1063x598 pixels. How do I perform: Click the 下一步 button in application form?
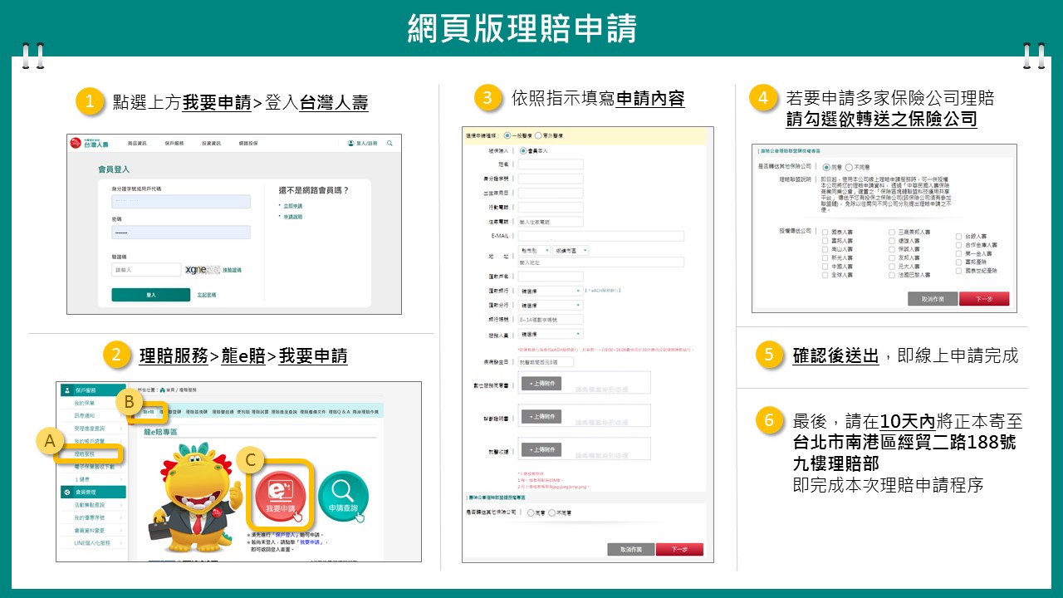click(679, 550)
